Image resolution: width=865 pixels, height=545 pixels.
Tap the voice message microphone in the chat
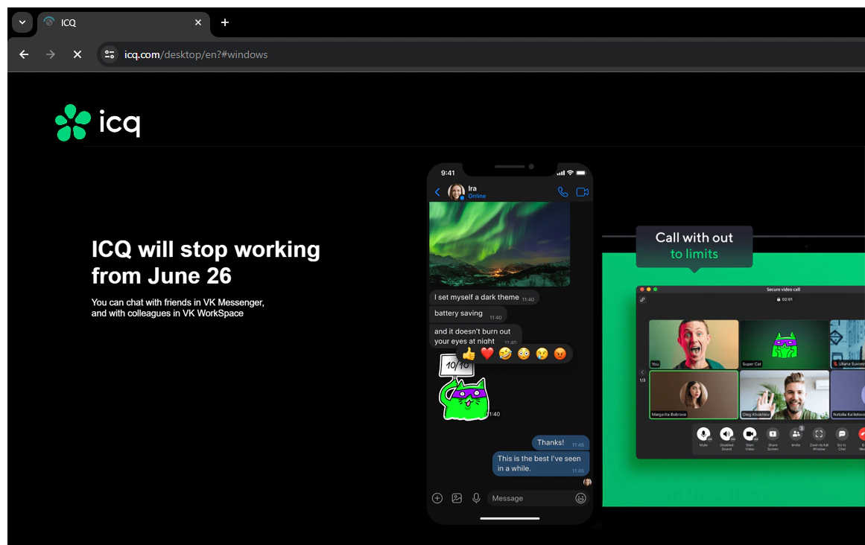click(x=476, y=498)
